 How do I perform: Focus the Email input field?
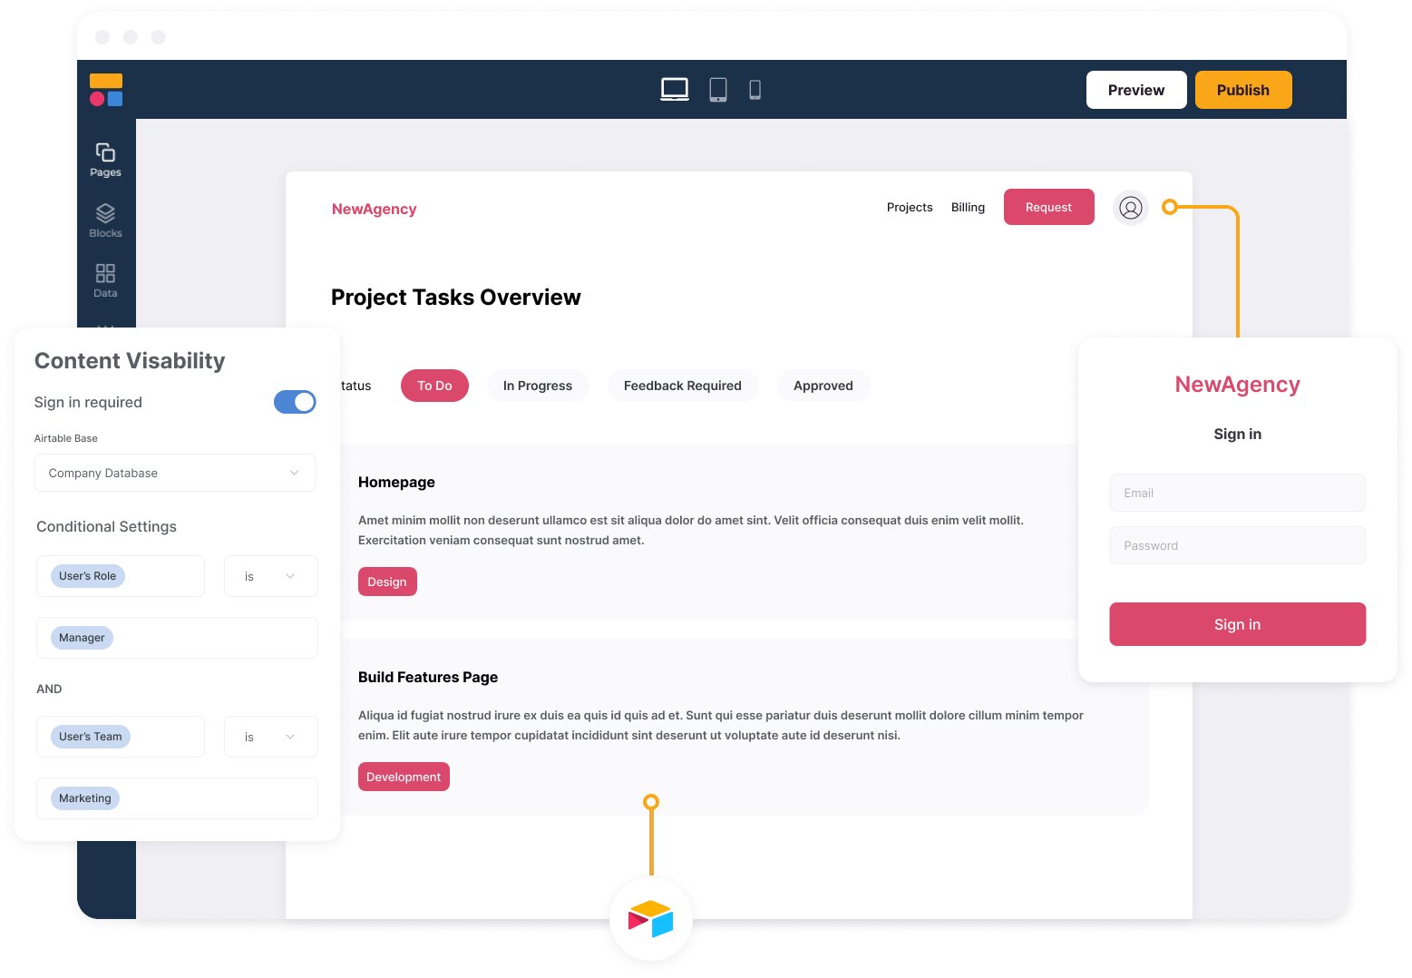point(1237,493)
